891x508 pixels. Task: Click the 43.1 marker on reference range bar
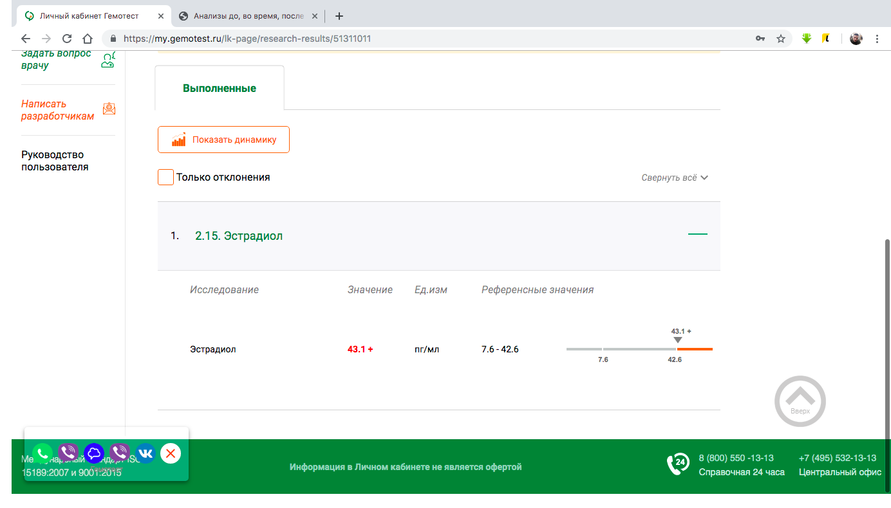pos(677,340)
